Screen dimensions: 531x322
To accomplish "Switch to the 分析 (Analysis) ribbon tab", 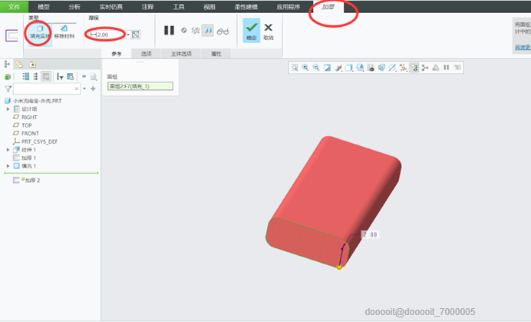I will click(x=74, y=7).
